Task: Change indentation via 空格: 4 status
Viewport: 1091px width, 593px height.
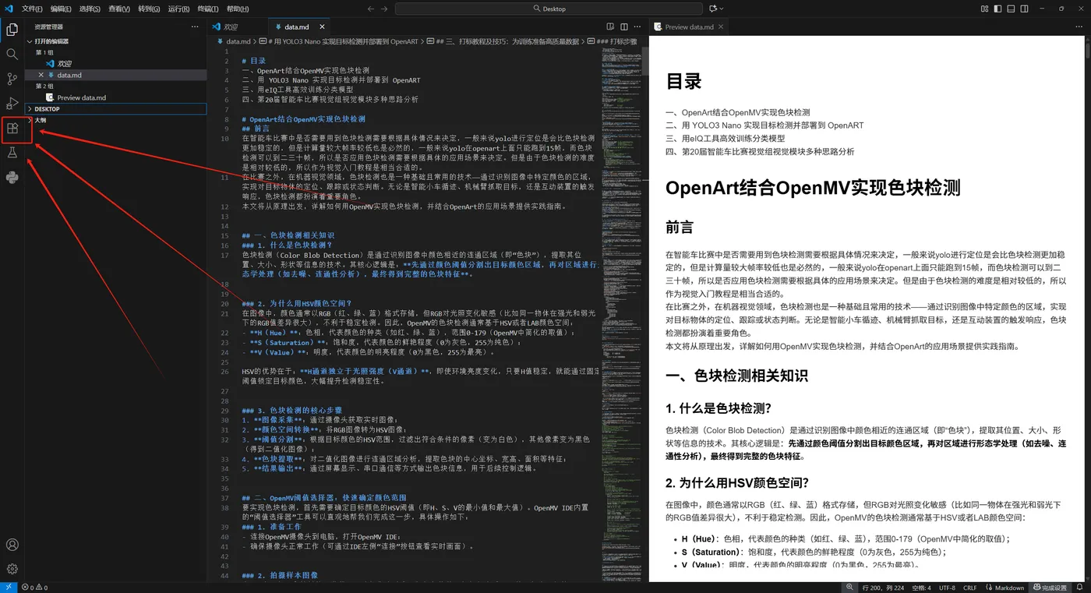Action: click(921, 587)
